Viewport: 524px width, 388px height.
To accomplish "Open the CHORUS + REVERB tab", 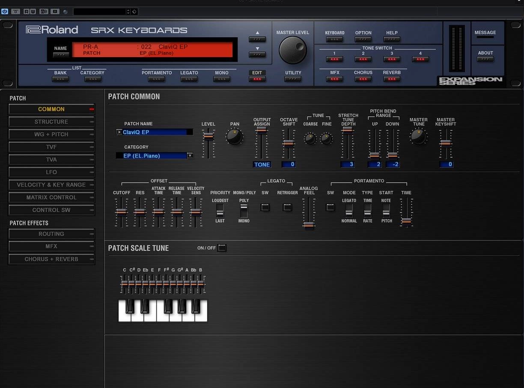I will coord(51,259).
